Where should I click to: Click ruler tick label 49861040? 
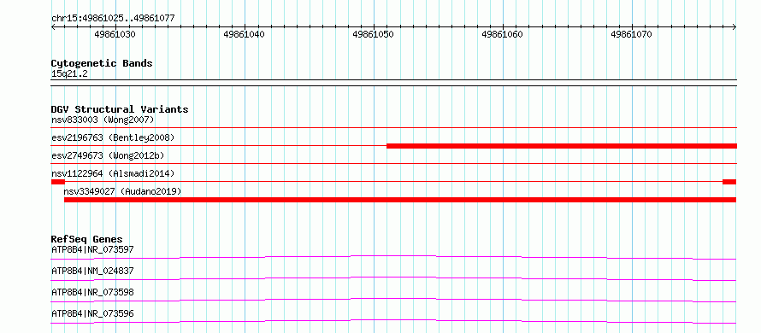[x=245, y=35]
